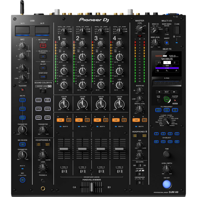Screen dimensions: 197x197
Task: Push the red QUANTIZE utility button
Action: [x=175, y=100]
